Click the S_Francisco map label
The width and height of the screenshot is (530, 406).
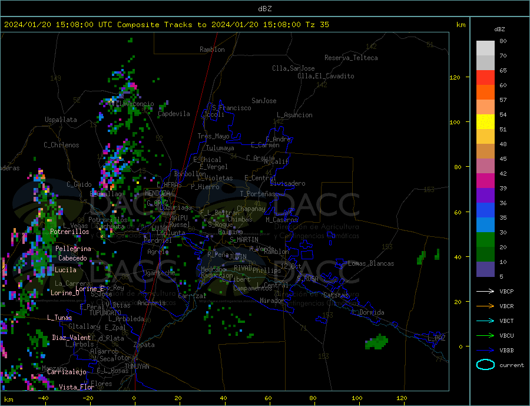231,108
